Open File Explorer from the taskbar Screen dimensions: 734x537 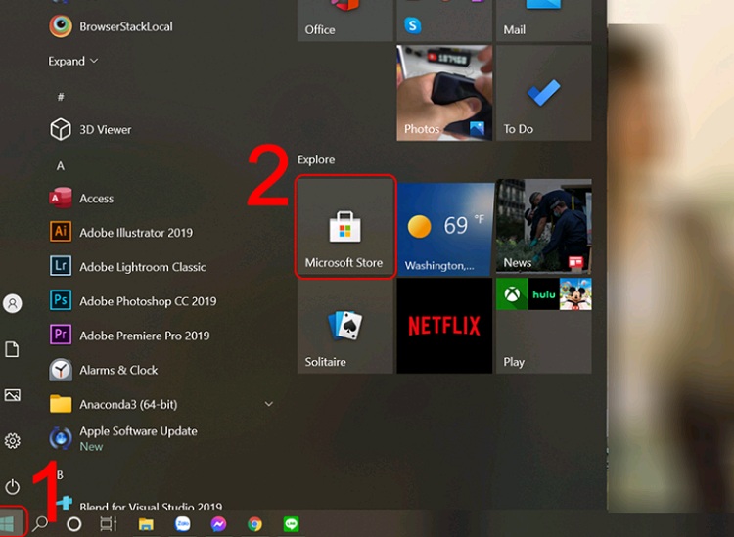[x=146, y=524]
